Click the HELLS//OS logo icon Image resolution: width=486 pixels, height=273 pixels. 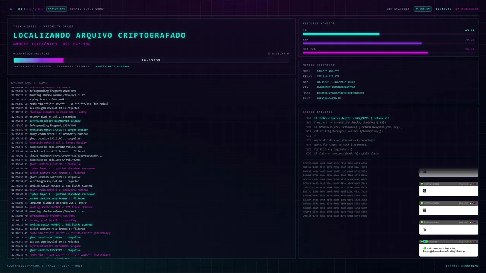11,9
